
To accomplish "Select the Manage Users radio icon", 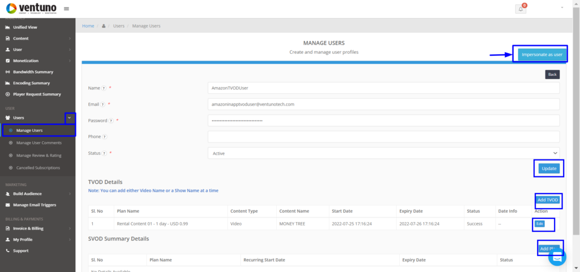I will (11, 130).
